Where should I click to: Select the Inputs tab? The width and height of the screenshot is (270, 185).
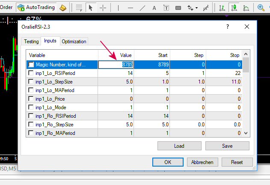(50, 41)
